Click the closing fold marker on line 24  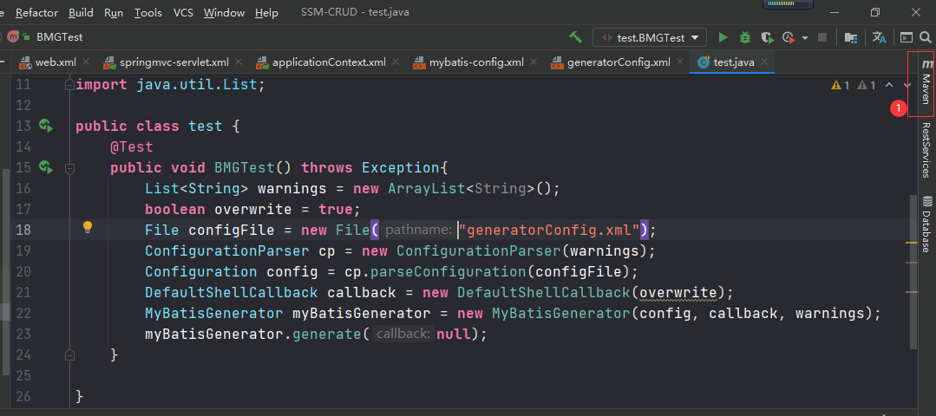(69, 355)
